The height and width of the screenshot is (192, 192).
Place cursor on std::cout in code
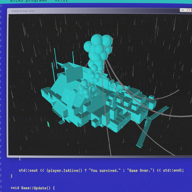[28, 170]
